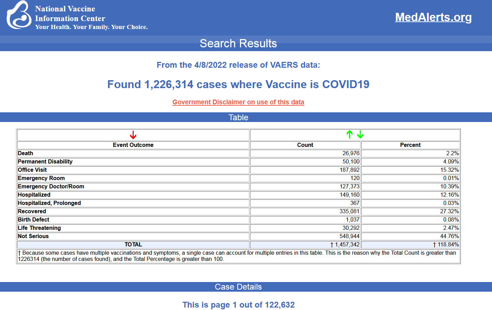The height and width of the screenshot is (310, 492).
Task: Click Permanent Disability percent 4.09%
Action: 451,161
